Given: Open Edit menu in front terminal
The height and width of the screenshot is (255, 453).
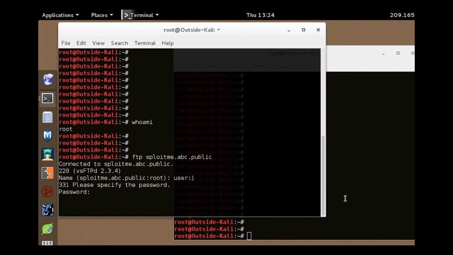Looking at the screenshot, I should 81,43.
